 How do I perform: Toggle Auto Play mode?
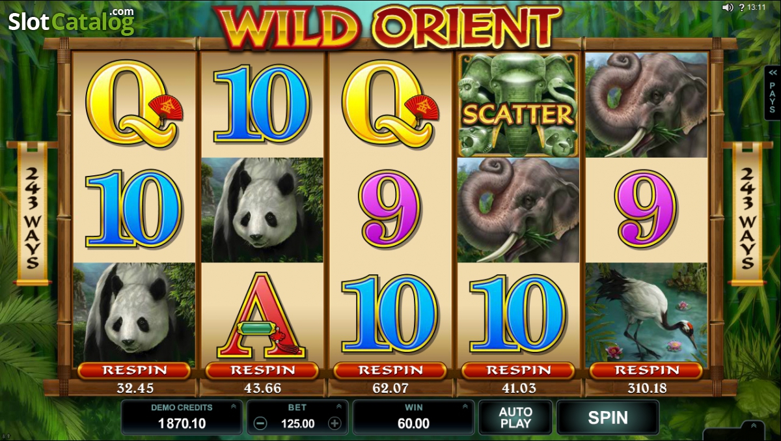(515, 418)
